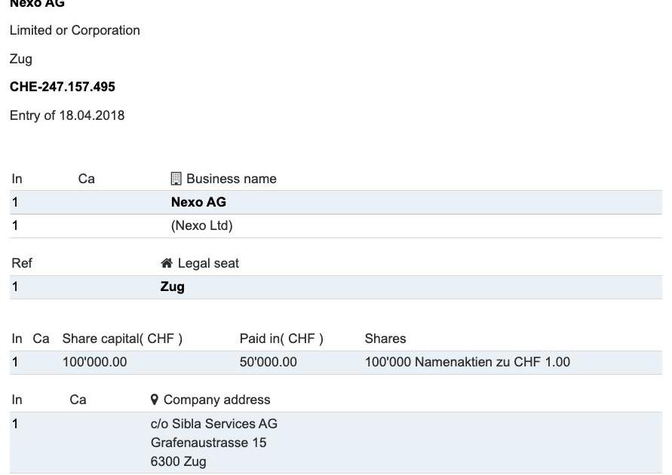Screen dimensions: 672x475
Task: Click the (Nexo Ltd) alternate name row
Action: pyautogui.click(x=201, y=225)
